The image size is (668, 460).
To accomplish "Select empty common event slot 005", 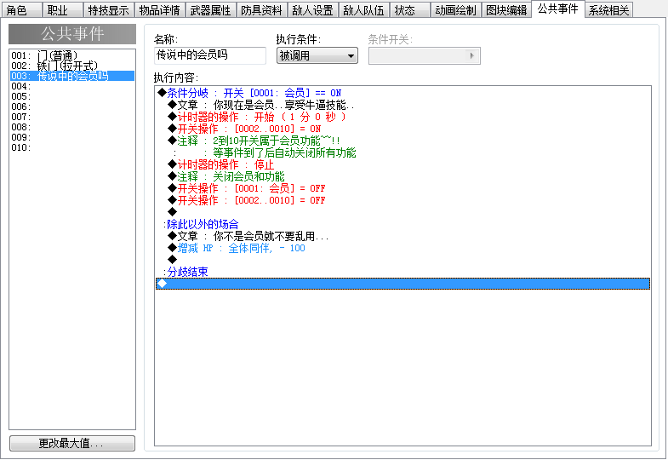I will [x=72, y=96].
